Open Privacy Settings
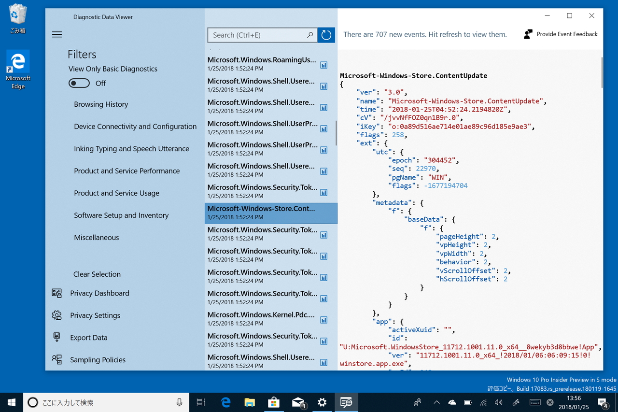Screen dimensions: 618x412 tap(95, 315)
